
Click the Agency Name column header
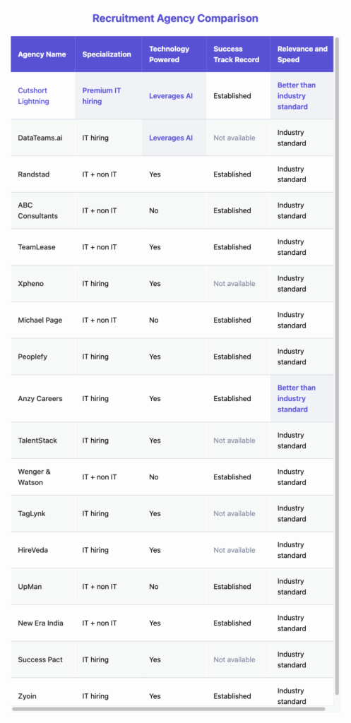point(42,54)
